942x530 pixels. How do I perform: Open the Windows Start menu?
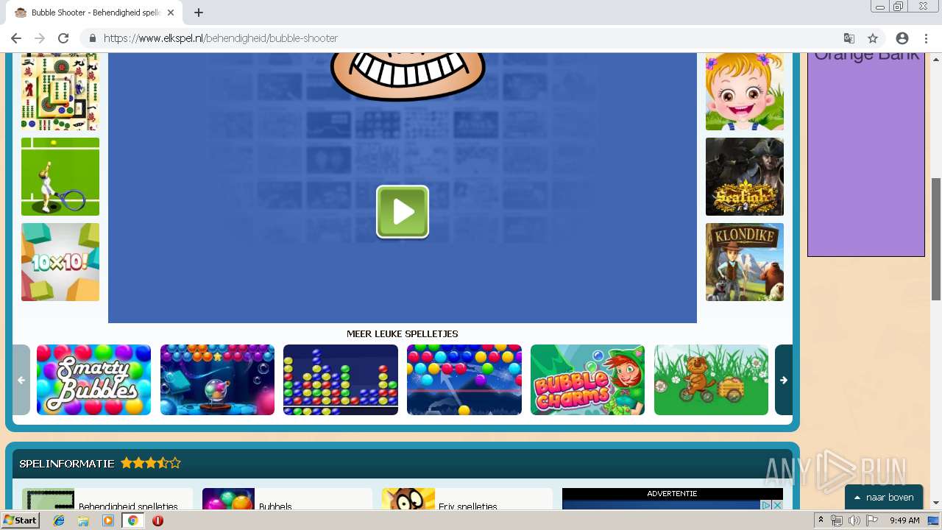click(x=21, y=520)
